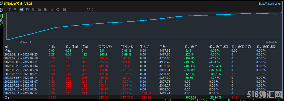Select the M tab
The height and width of the screenshot is (101, 284).
[51, 10]
